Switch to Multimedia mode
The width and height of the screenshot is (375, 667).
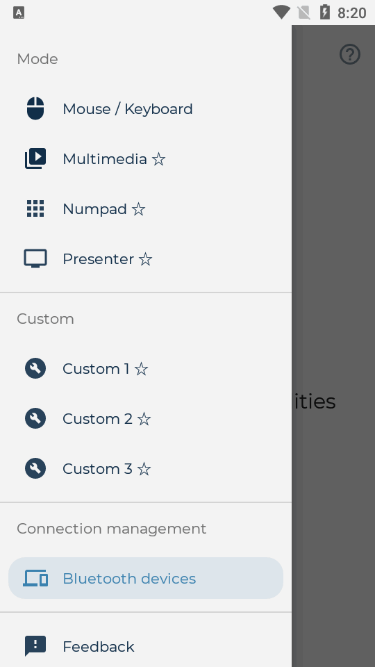(x=146, y=158)
